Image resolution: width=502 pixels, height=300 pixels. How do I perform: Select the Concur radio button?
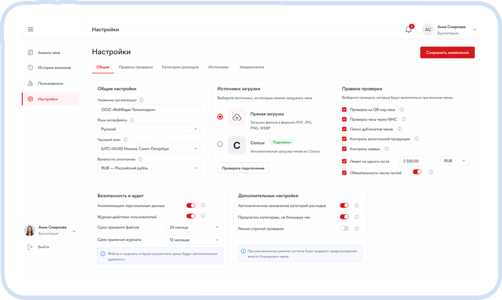220,144
